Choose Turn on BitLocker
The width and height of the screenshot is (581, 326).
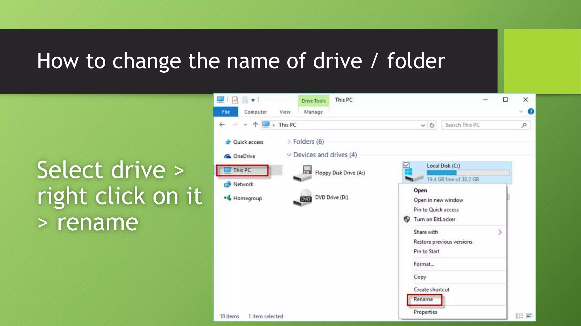click(x=452, y=219)
